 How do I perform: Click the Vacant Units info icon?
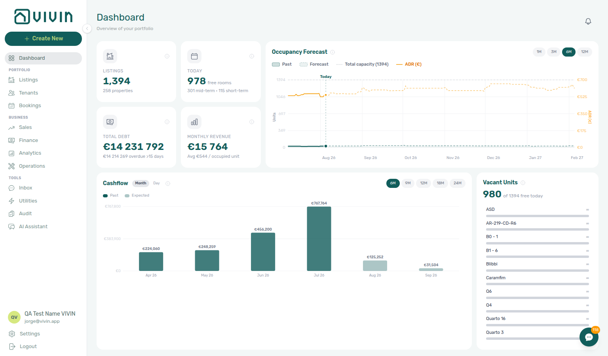click(523, 183)
